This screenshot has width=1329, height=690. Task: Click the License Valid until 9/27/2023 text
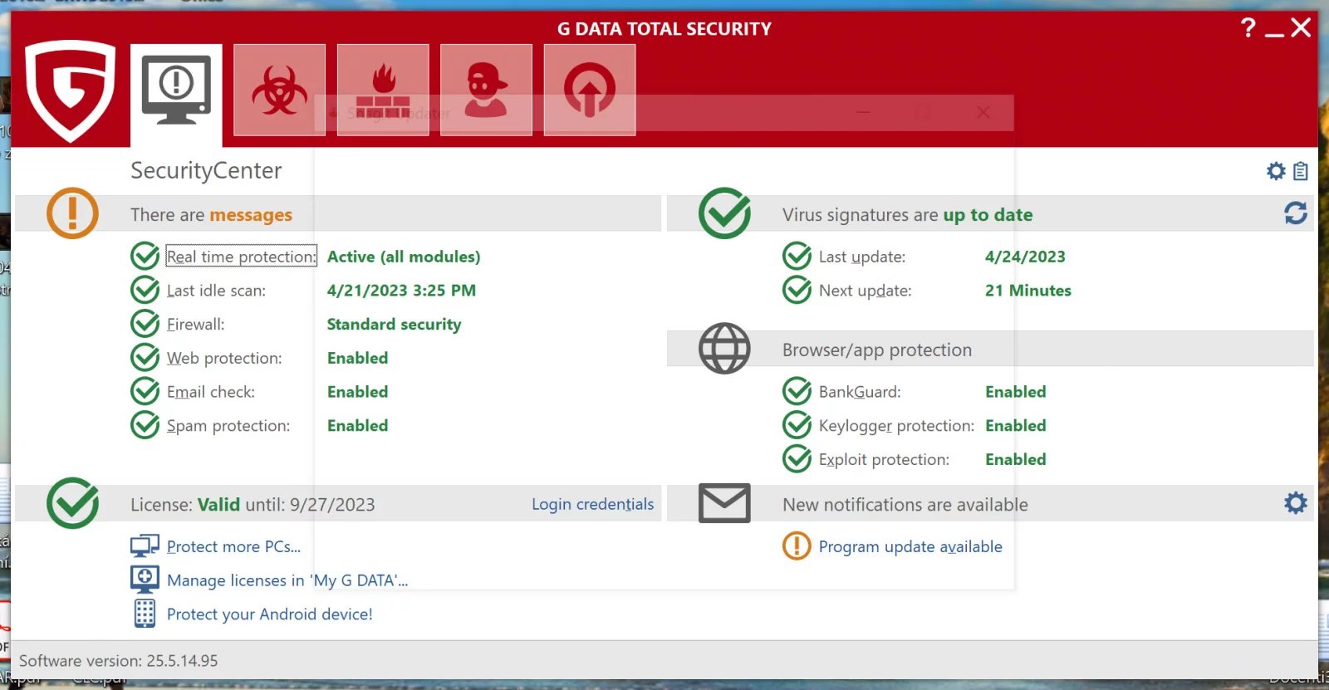[253, 505]
